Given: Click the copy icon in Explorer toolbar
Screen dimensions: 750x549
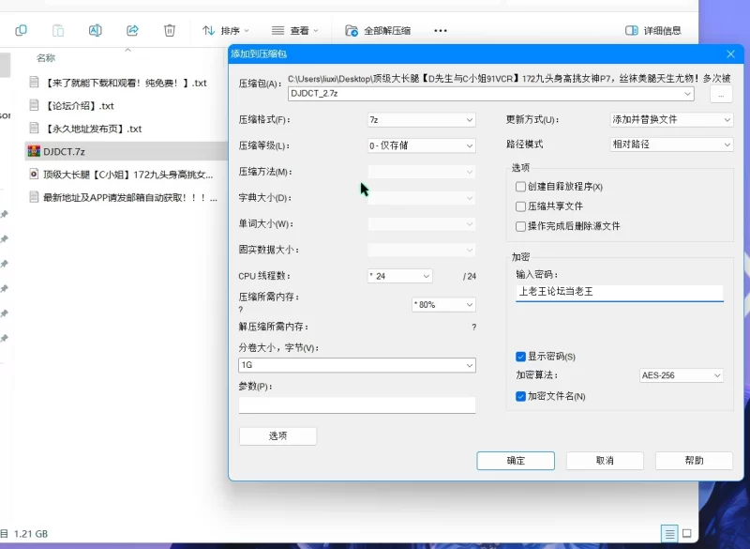Looking at the screenshot, I should (21, 31).
